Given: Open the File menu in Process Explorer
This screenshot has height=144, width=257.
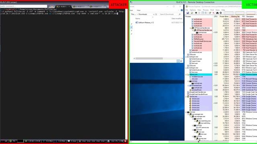Looking at the screenshot, I should click(187, 10).
